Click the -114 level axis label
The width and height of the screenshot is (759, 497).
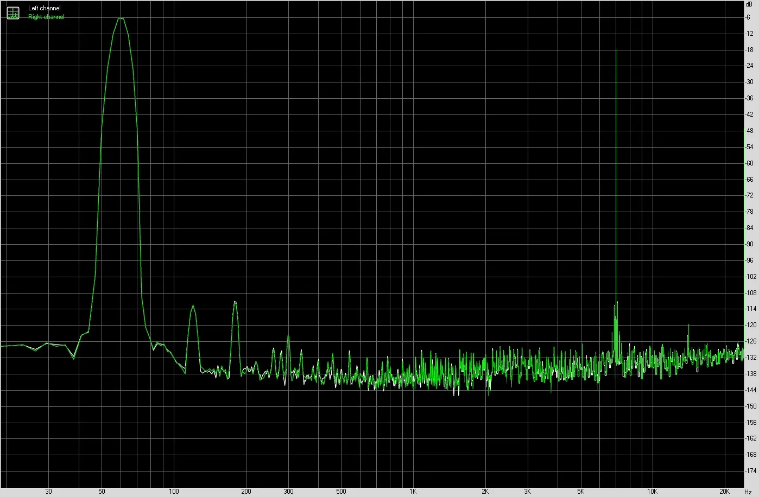click(751, 309)
